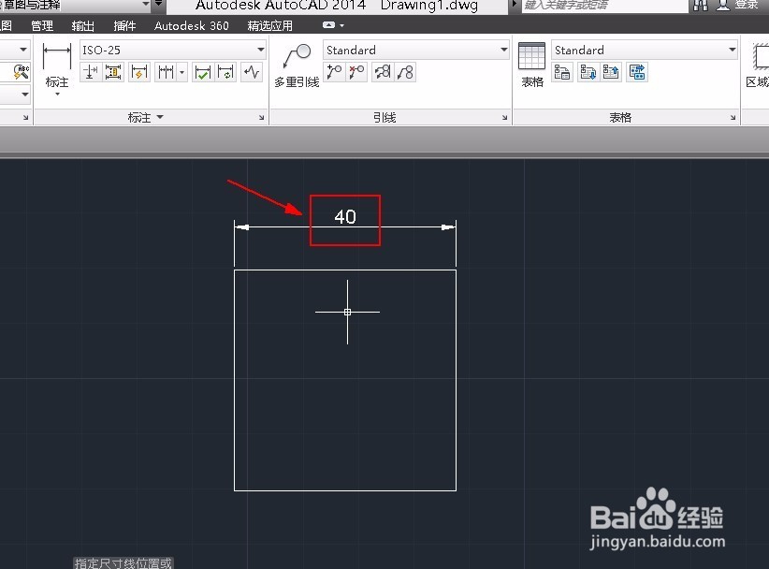
Task: Expand the 标注 panel title dropdown
Action: click(x=160, y=117)
